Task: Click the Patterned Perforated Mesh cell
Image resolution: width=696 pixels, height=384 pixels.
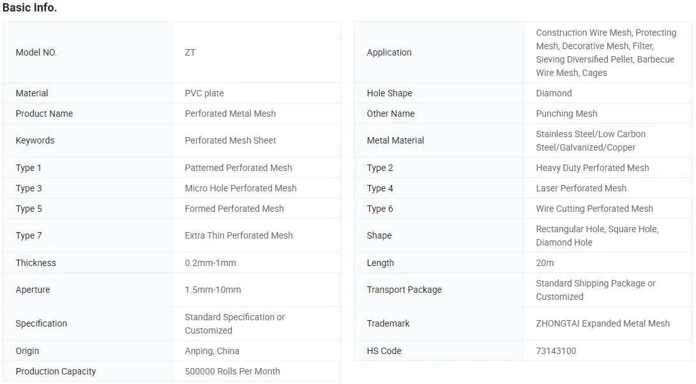Action: 238,168
